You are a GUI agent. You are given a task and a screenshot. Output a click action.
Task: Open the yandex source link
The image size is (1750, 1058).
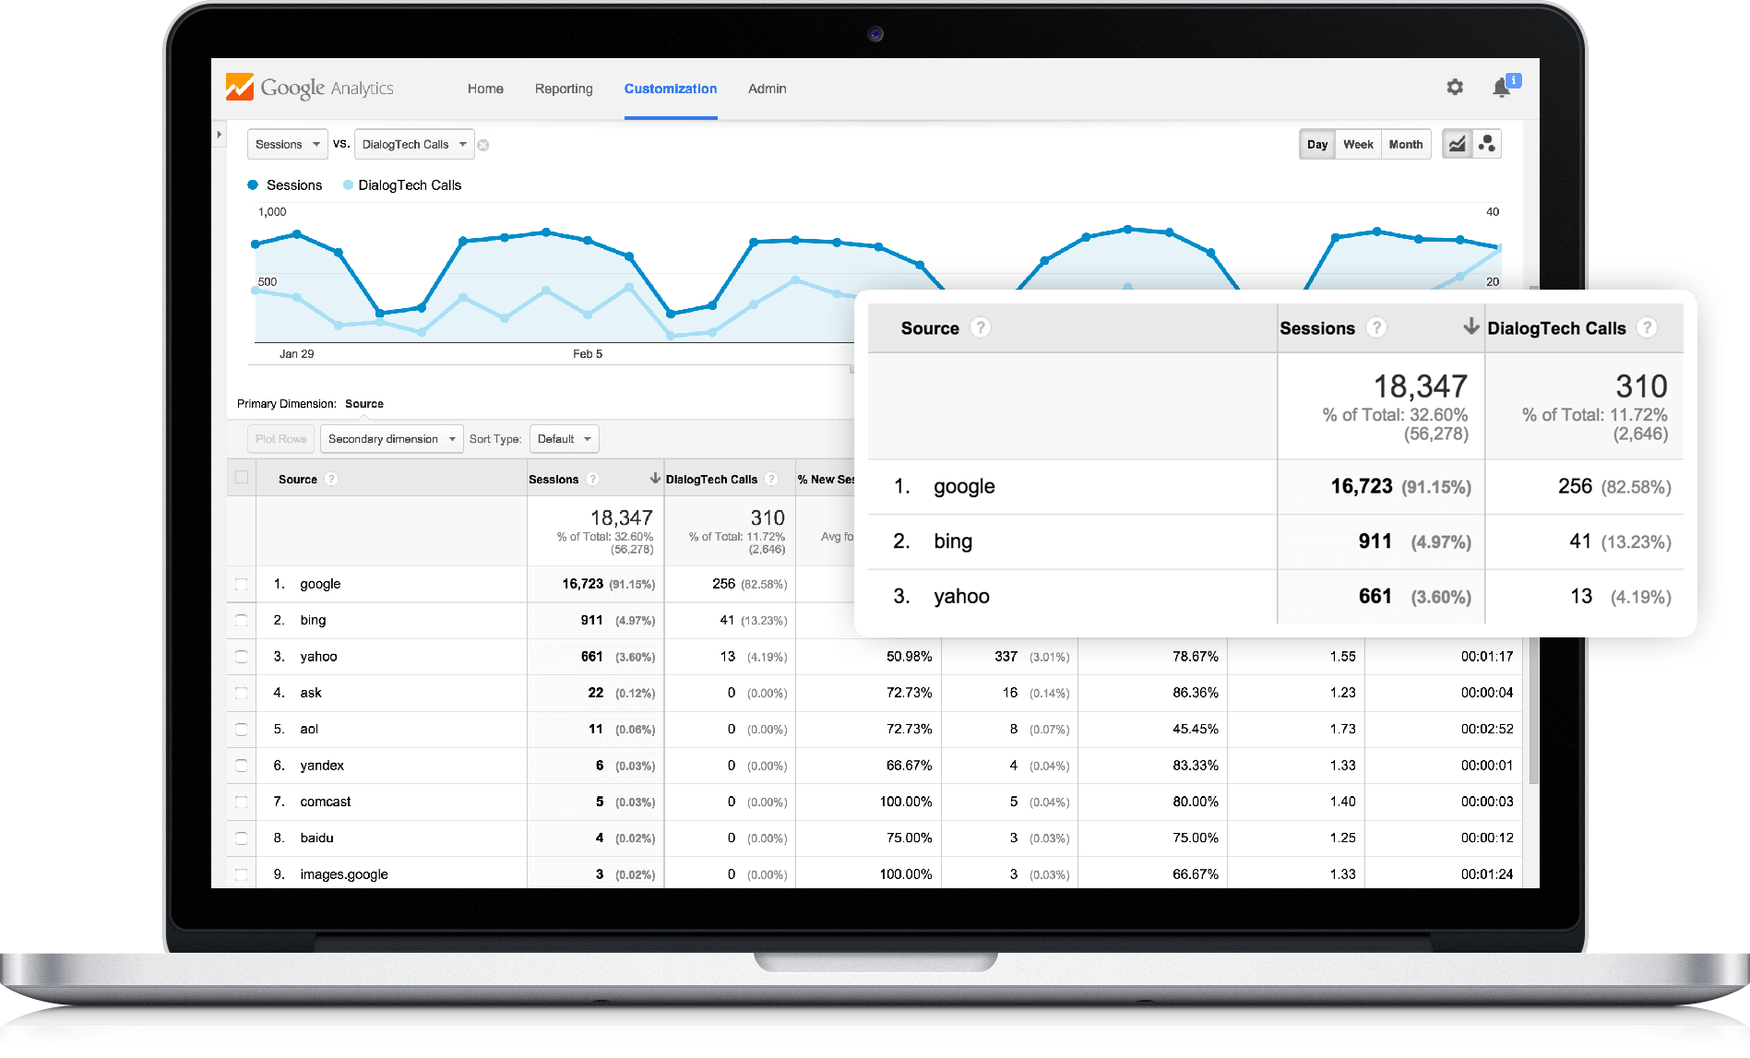click(322, 766)
